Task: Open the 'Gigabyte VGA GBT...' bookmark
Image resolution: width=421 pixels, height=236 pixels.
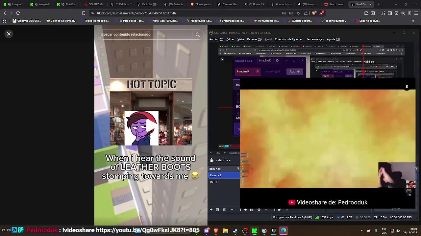Action: point(27,21)
